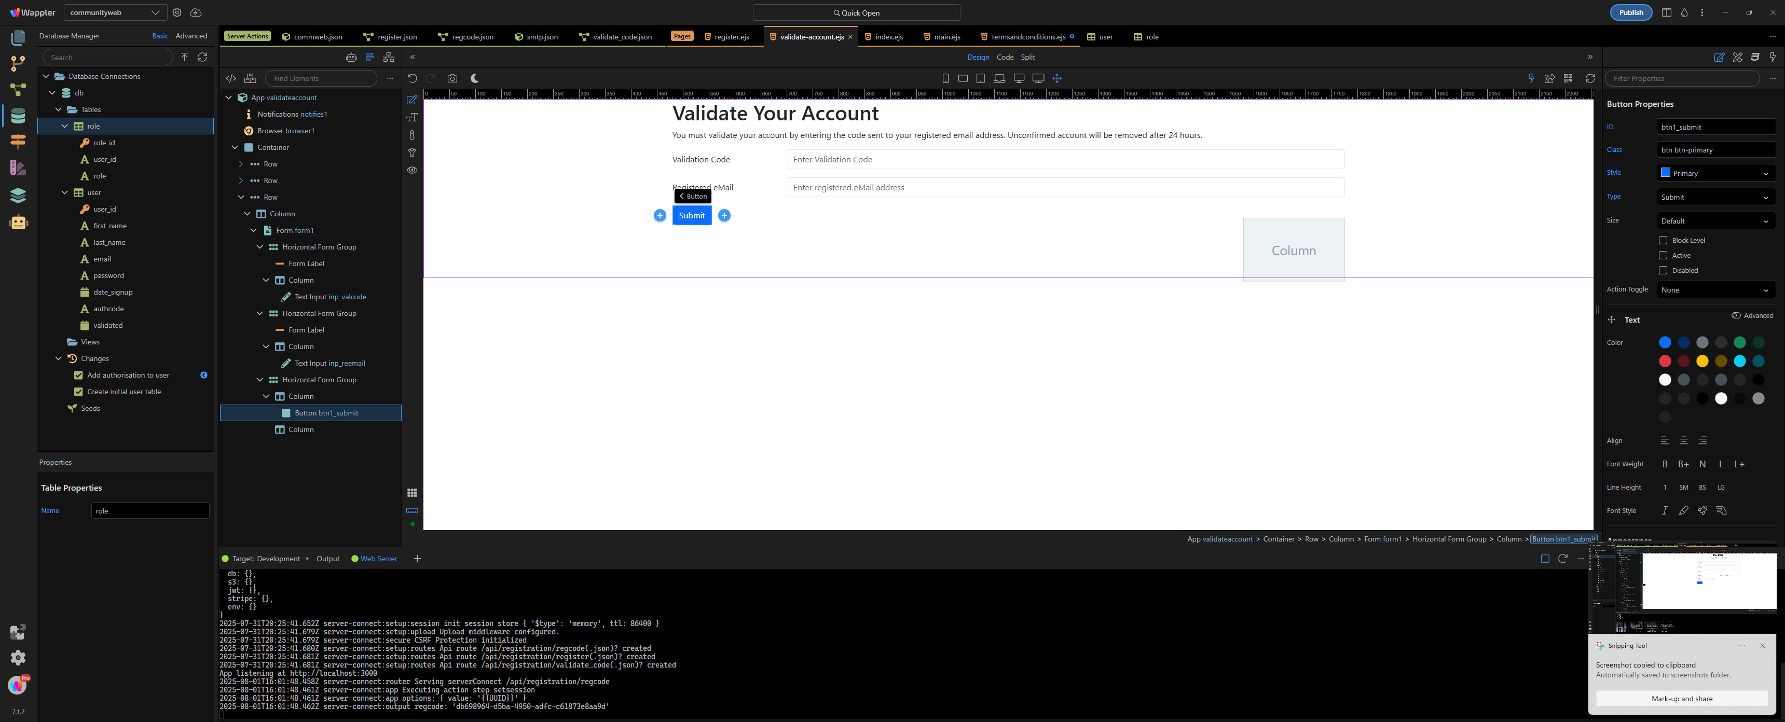Screen dimensions: 1785x722
Task: Choose the yellow text color swatch
Action: point(1702,361)
